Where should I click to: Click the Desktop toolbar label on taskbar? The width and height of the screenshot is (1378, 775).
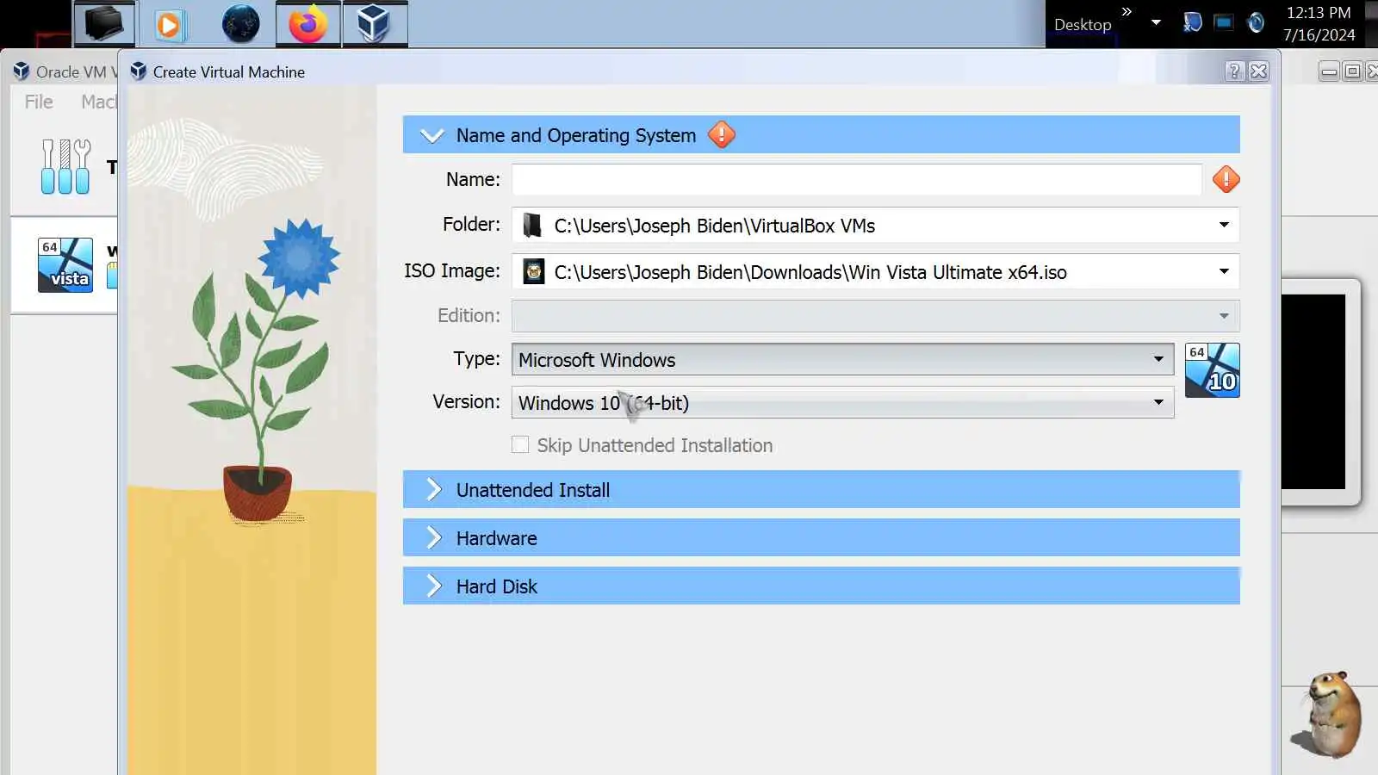point(1083,25)
